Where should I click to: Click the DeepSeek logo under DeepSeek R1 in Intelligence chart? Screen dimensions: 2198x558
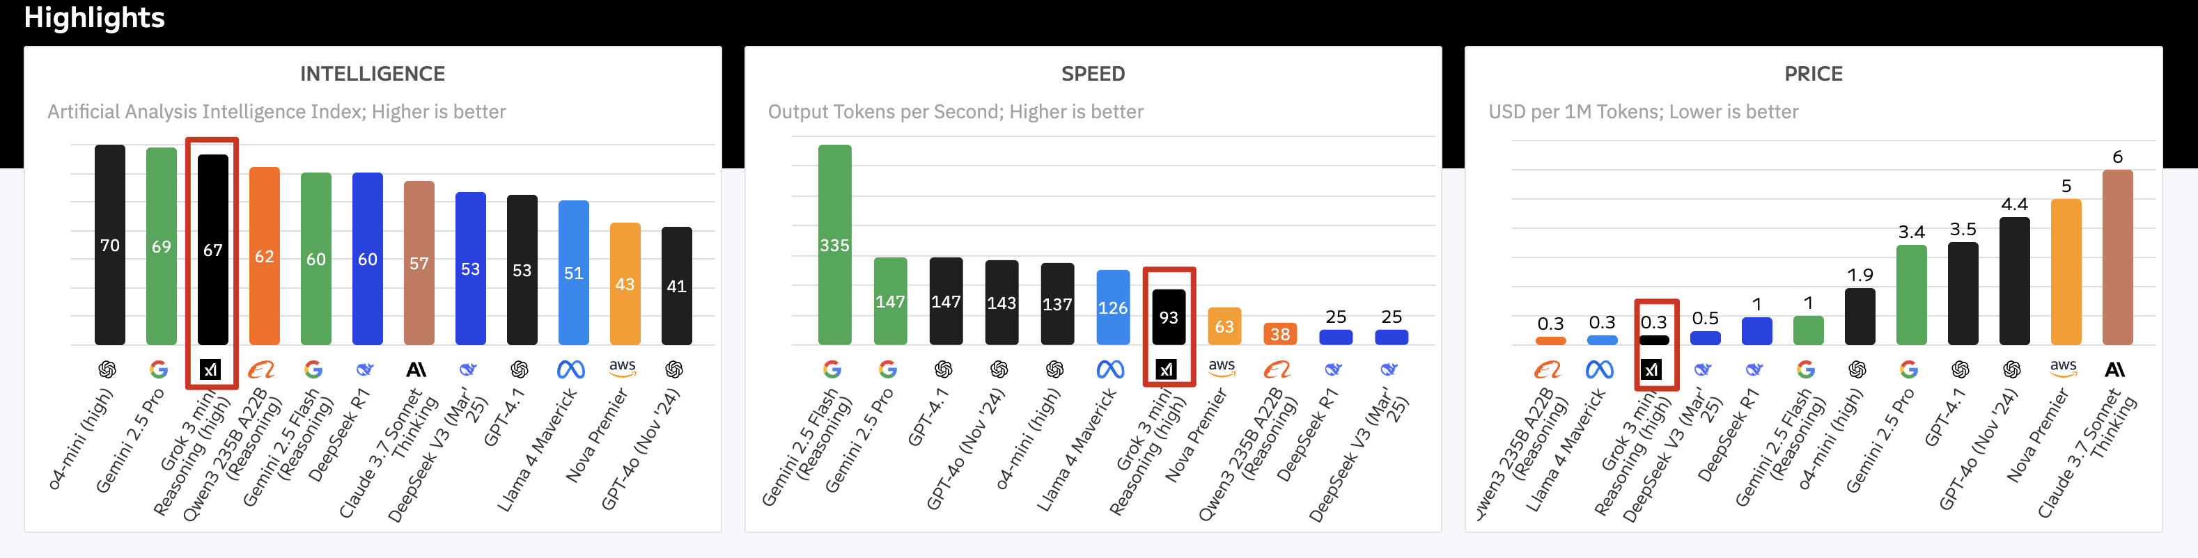(365, 369)
